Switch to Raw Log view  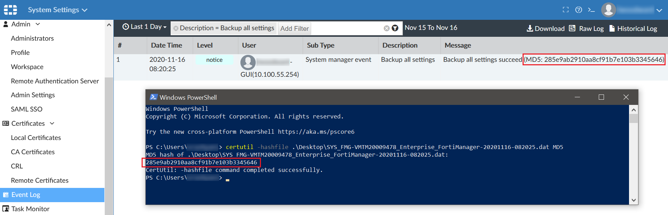587,28
